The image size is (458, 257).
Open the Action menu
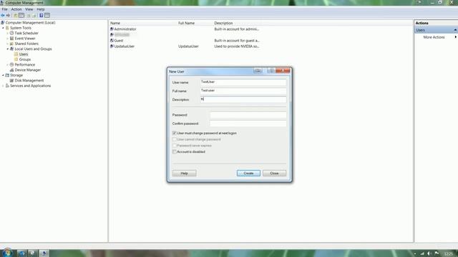(x=16, y=9)
